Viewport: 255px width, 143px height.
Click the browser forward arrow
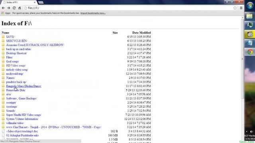[x=9, y=8]
